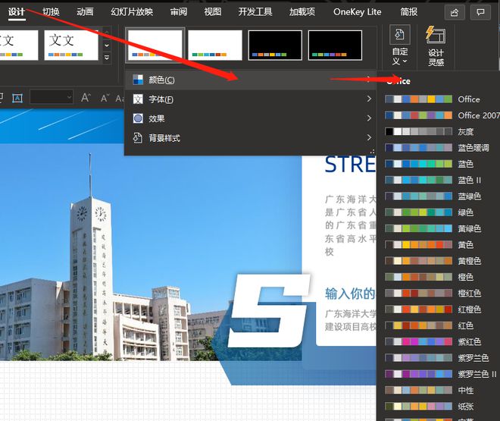Increase font size with larger A icon
Image resolution: width=500 pixels, height=421 pixels.
[86, 97]
